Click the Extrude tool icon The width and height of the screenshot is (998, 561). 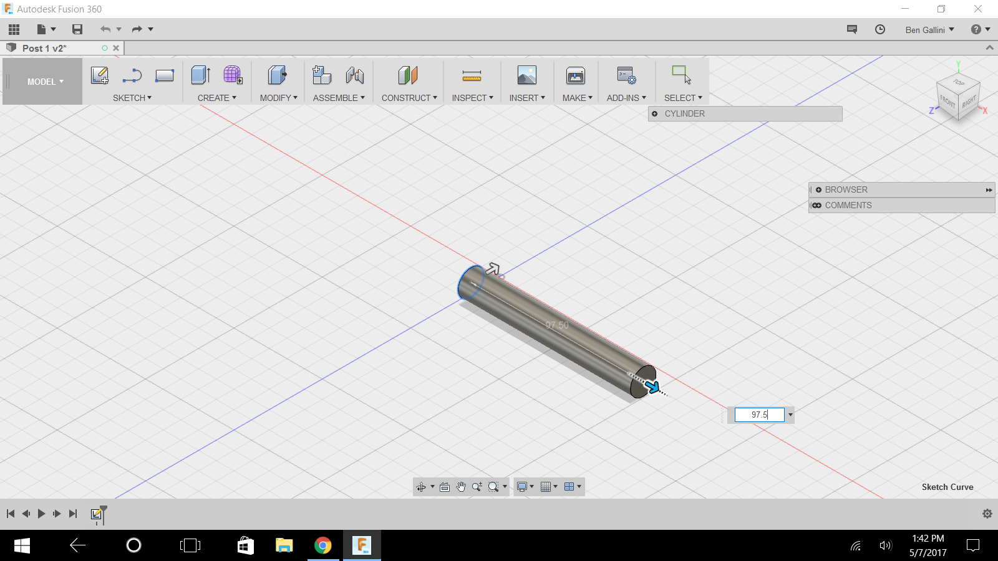(x=201, y=75)
